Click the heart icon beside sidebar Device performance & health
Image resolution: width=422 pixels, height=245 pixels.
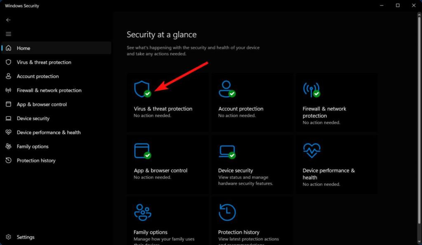click(9, 132)
